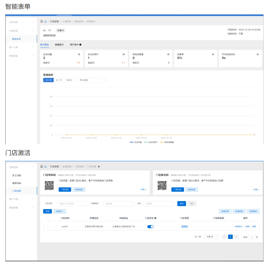Click the 2022-12-21 point on trend line

[116, 135]
